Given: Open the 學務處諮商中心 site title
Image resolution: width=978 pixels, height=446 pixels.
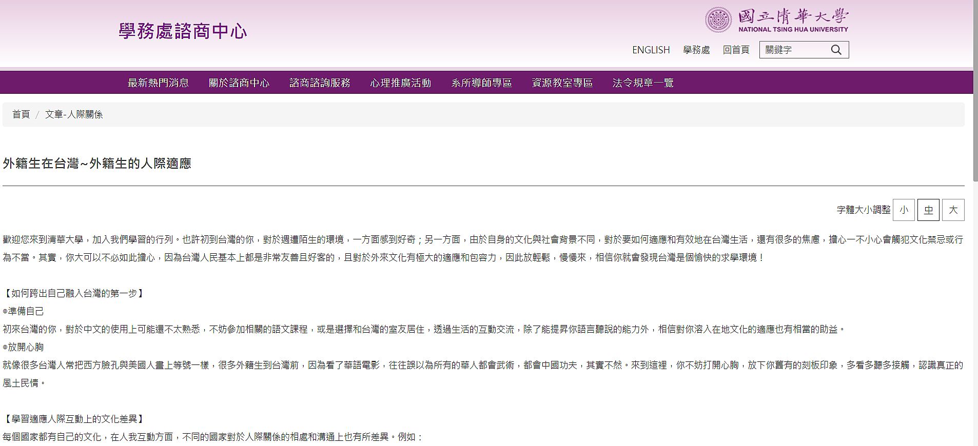Looking at the screenshot, I should click(183, 31).
